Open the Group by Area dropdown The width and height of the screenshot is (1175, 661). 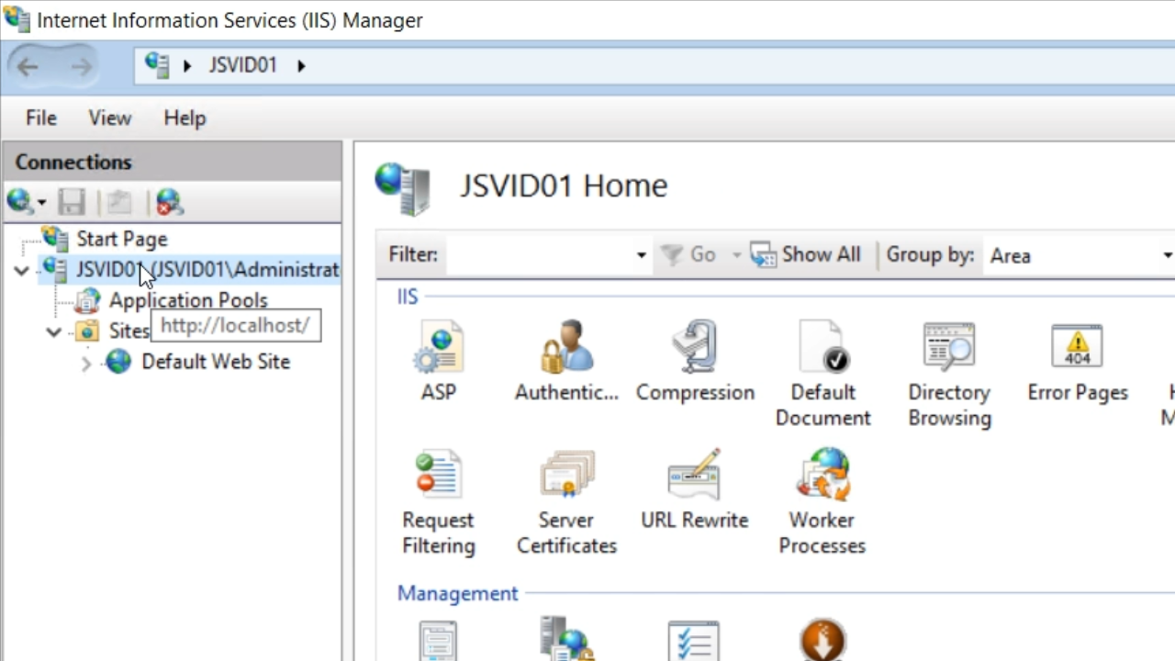pyautogui.click(x=1080, y=255)
